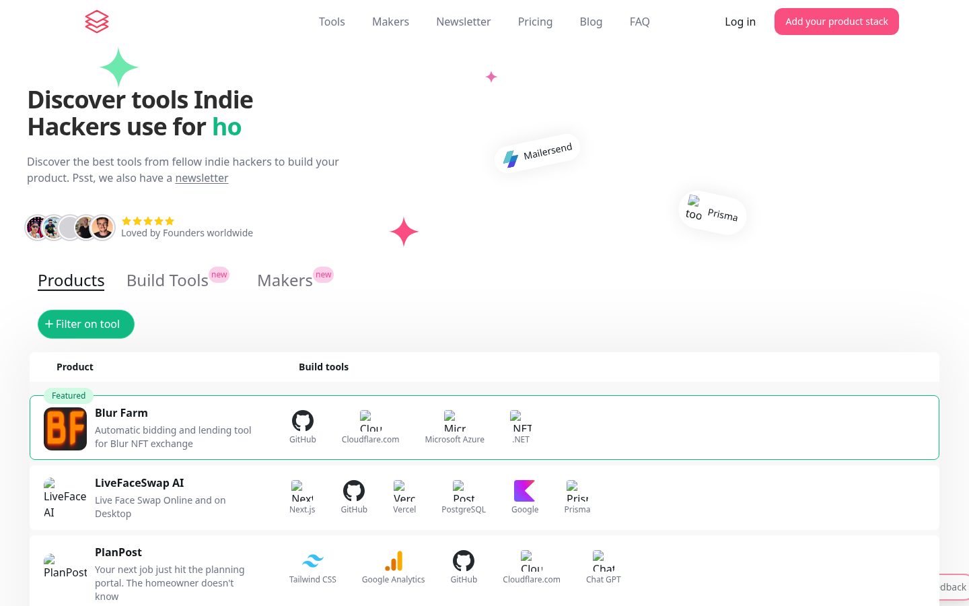The width and height of the screenshot is (969, 606).
Task: Switch to the Makers tab
Action: point(285,280)
